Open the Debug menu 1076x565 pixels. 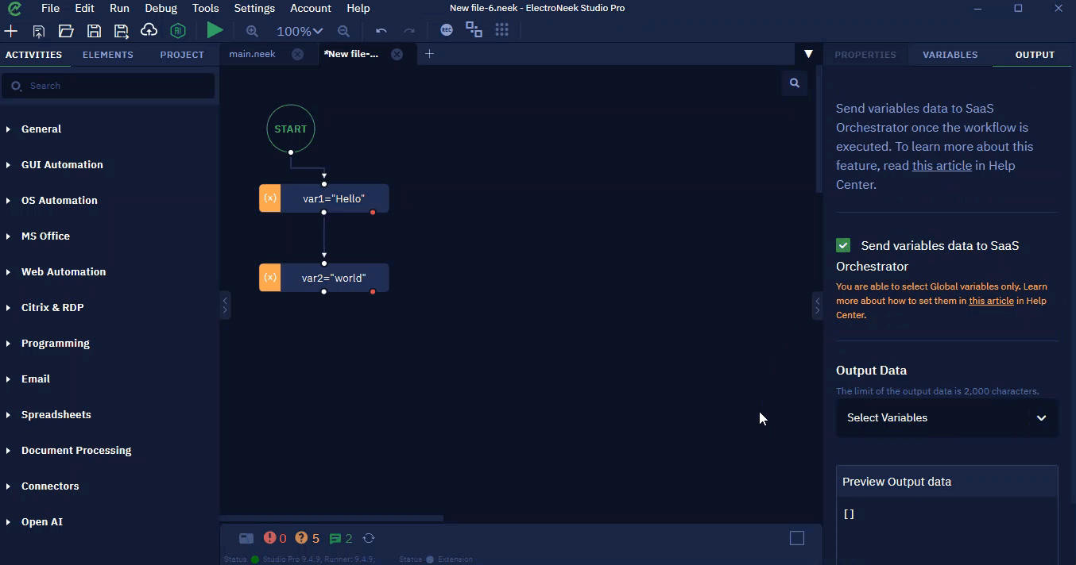coord(161,8)
